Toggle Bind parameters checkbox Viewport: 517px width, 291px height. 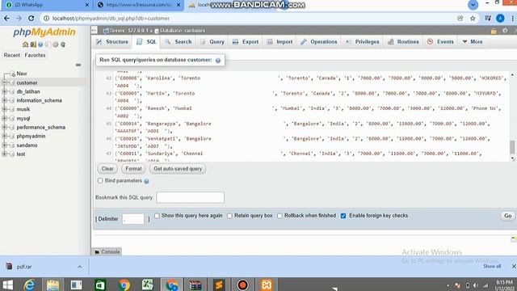(x=100, y=181)
